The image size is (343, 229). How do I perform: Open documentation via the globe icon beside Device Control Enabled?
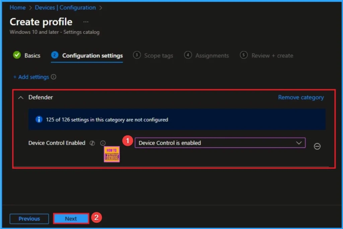coord(92,143)
